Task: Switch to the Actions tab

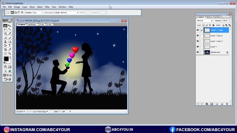Action: click(x=217, y=17)
